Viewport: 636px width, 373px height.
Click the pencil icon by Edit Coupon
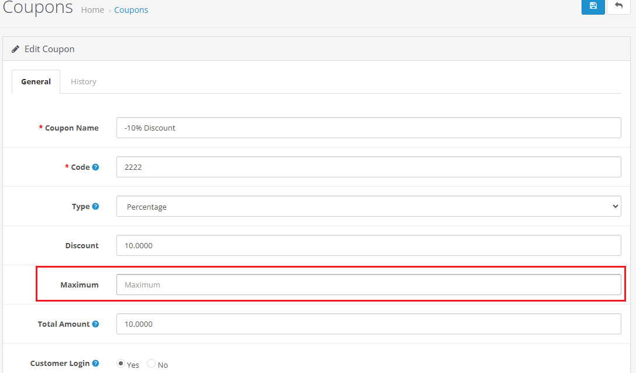(16, 49)
